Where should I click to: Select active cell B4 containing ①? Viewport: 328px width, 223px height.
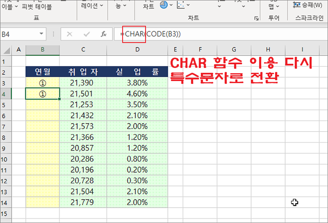point(43,94)
